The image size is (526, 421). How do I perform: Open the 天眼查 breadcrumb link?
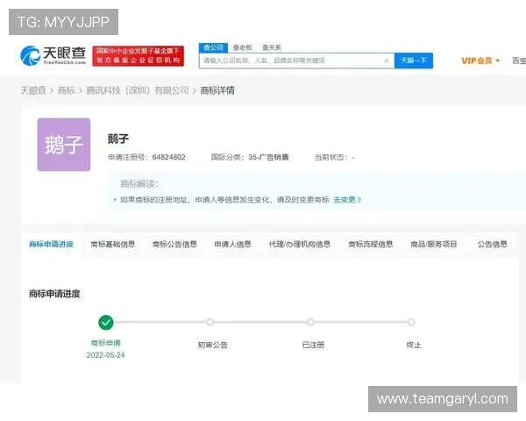[x=33, y=90]
